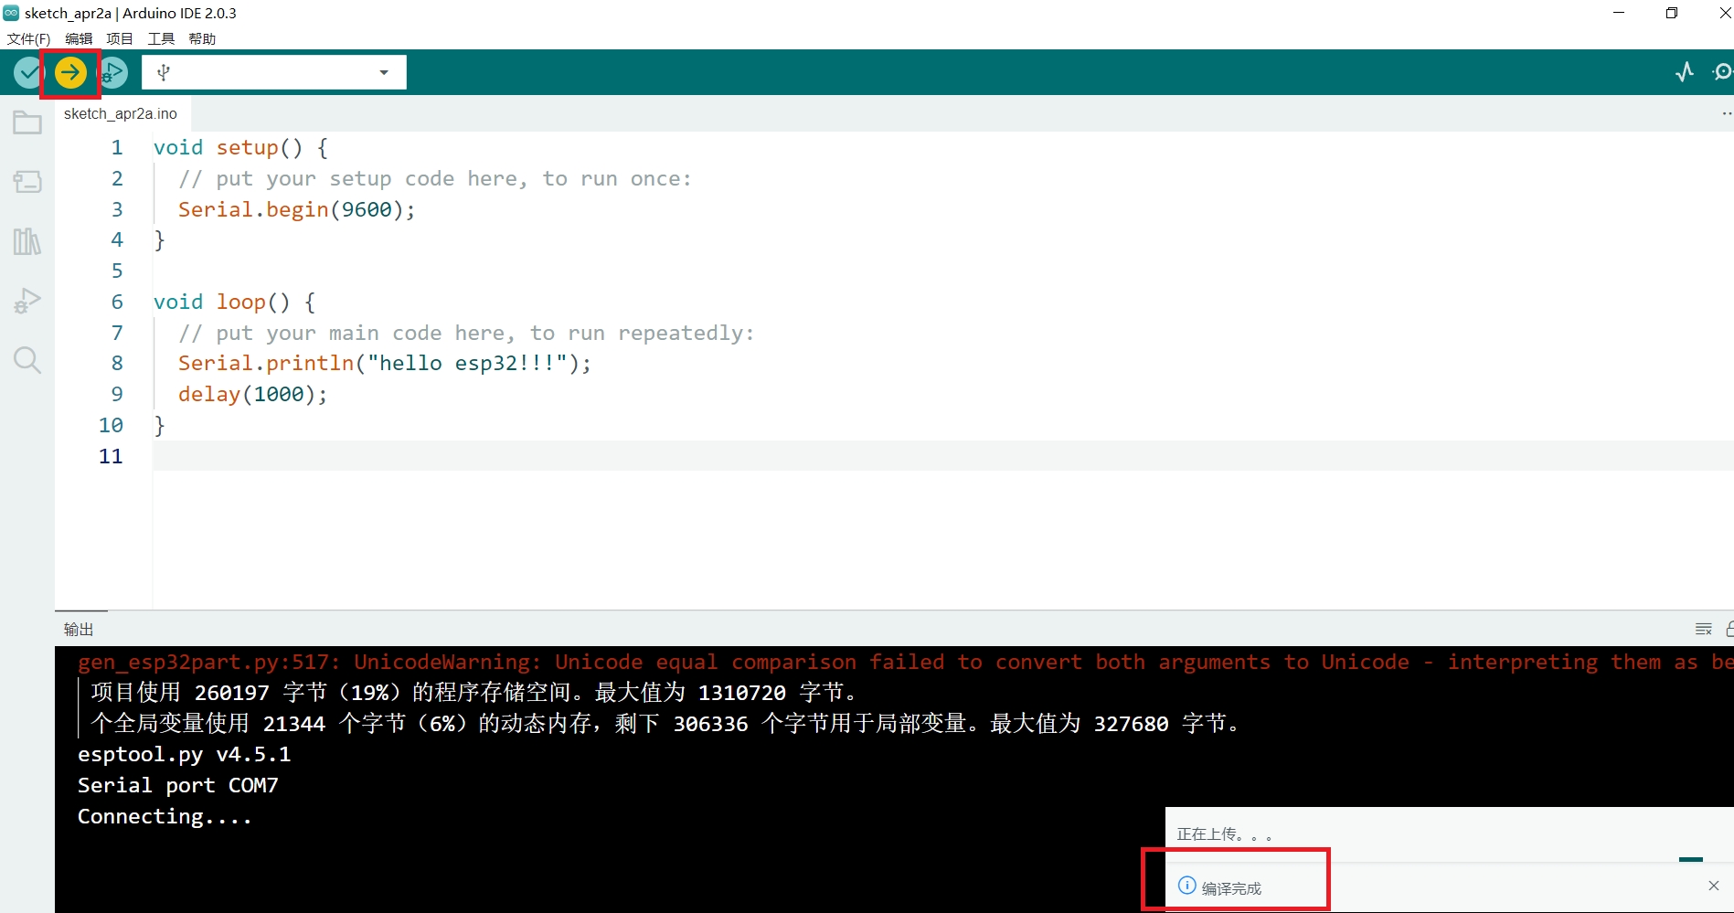The width and height of the screenshot is (1734, 913).
Task: Click the 正在上传 progress indicator
Action: tap(1224, 834)
